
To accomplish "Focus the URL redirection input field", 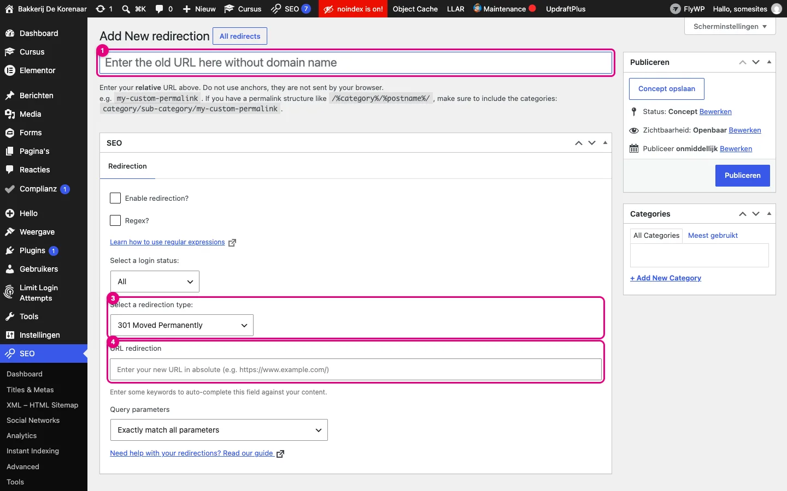I will (x=356, y=369).
